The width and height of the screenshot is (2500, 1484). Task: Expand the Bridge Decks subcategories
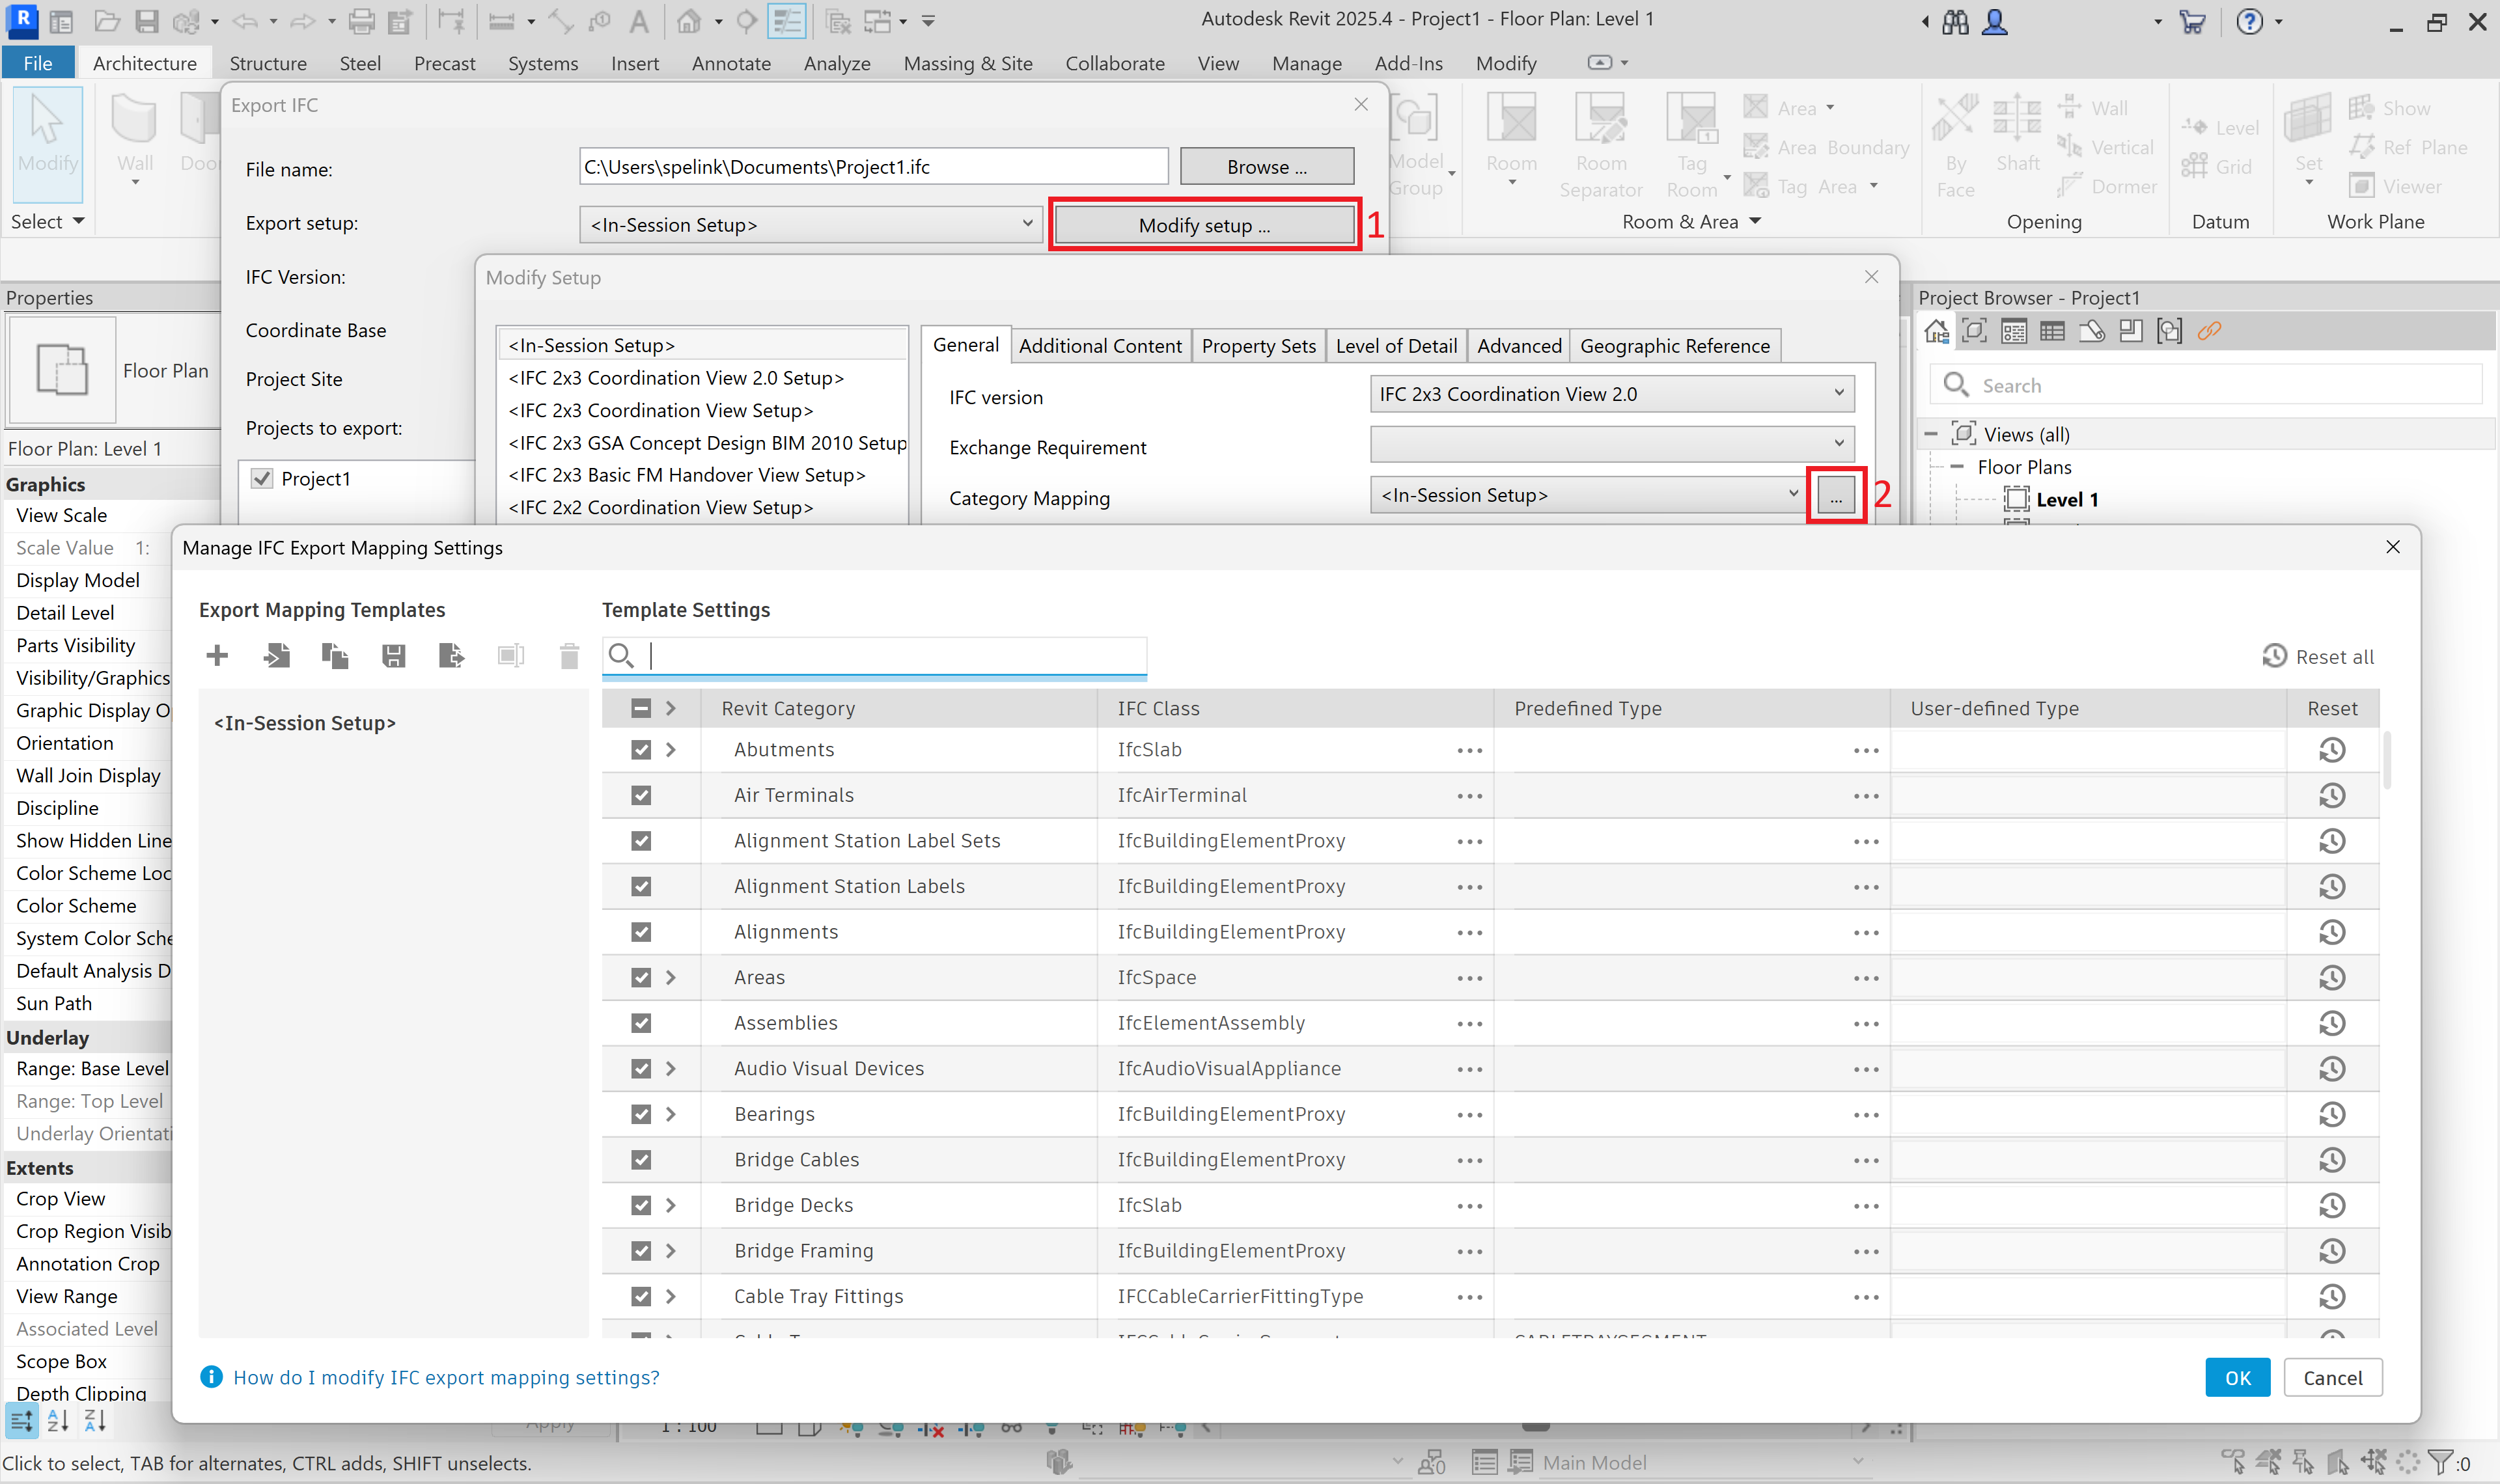(671, 1206)
